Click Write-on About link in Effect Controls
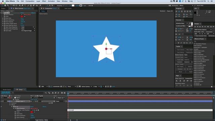The height and width of the screenshot is (121, 215). 33,13
